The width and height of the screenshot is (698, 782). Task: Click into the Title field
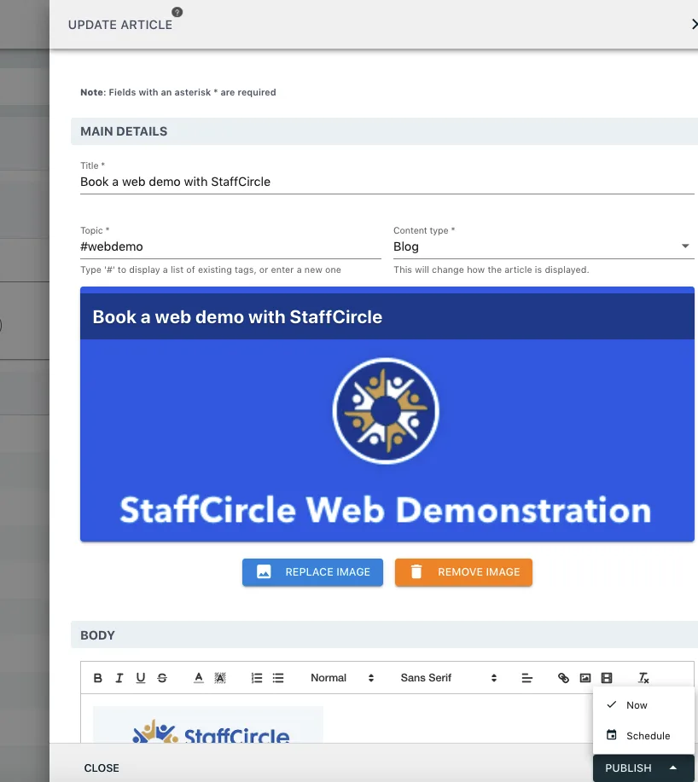(387, 182)
